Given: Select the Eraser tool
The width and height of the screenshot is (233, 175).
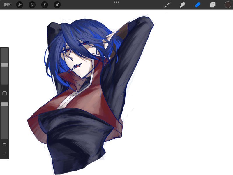Looking at the screenshot, I should [x=198, y=5].
